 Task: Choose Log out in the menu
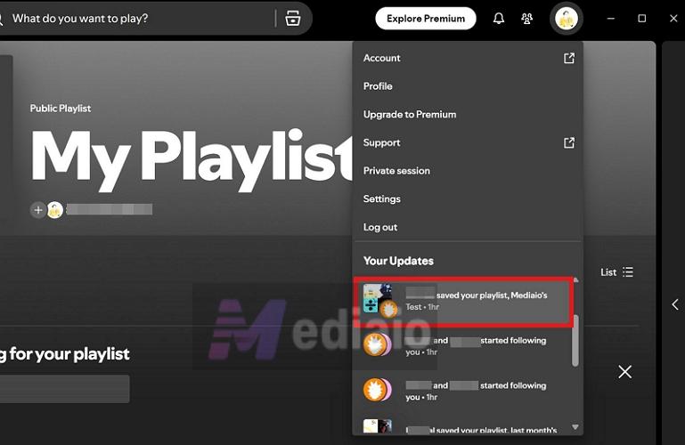click(468, 227)
